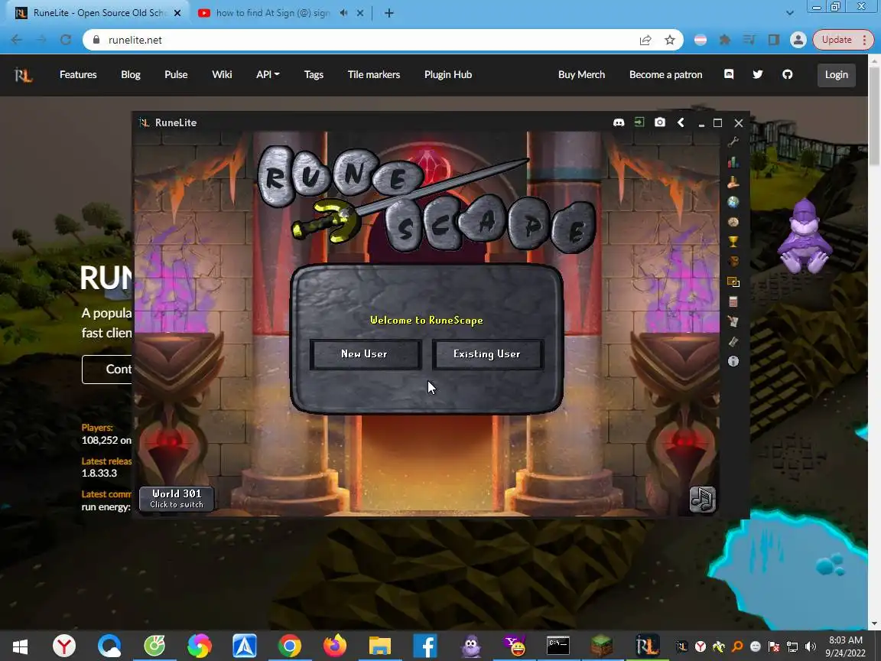This screenshot has width=881, height=661.
Task: Open the gold trophy sidebar icon
Action: (x=733, y=242)
